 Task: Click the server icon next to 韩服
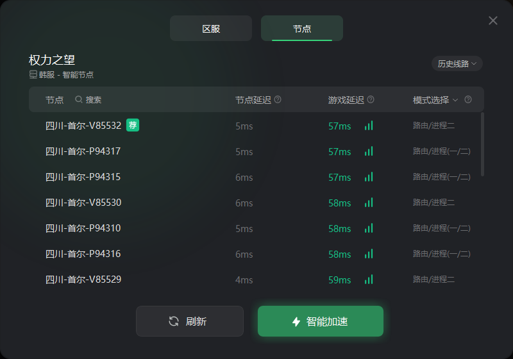pos(33,74)
